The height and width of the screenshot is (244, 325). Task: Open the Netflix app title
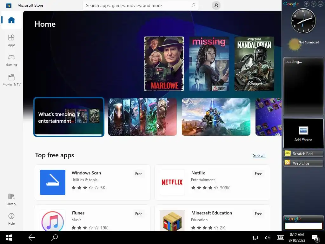(198, 173)
